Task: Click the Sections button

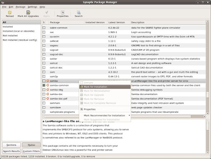Action: coord(12,145)
